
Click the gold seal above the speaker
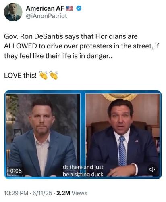tap(120, 97)
